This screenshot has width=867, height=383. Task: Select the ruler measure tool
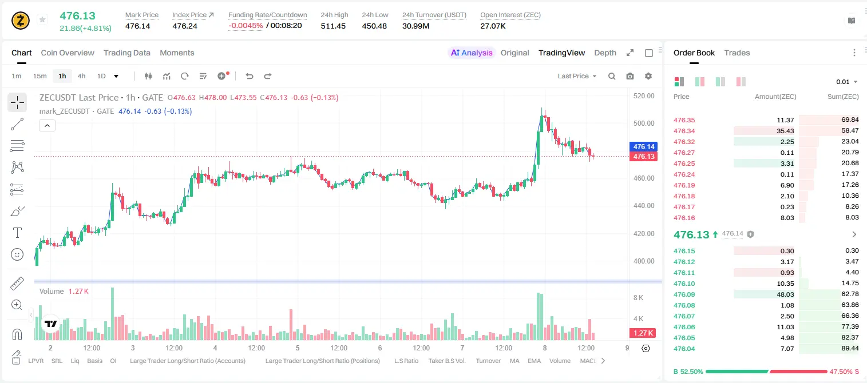pos(17,284)
